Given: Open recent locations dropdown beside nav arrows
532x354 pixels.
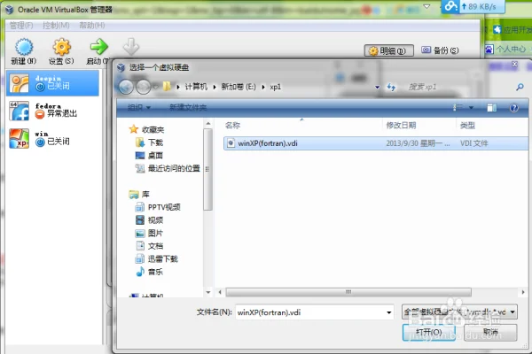Looking at the screenshot, I should tap(155, 87).
